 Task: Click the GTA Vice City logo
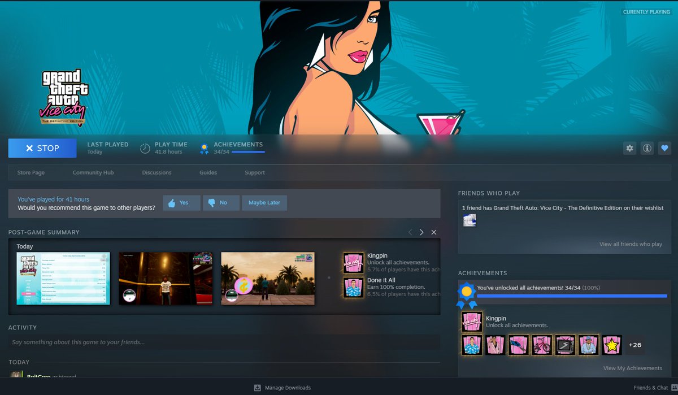[63, 98]
